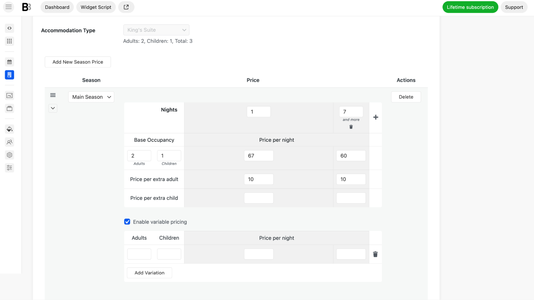Click first extra adult price field
The width and height of the screenshot is (534, 300).
pos(259,179)
